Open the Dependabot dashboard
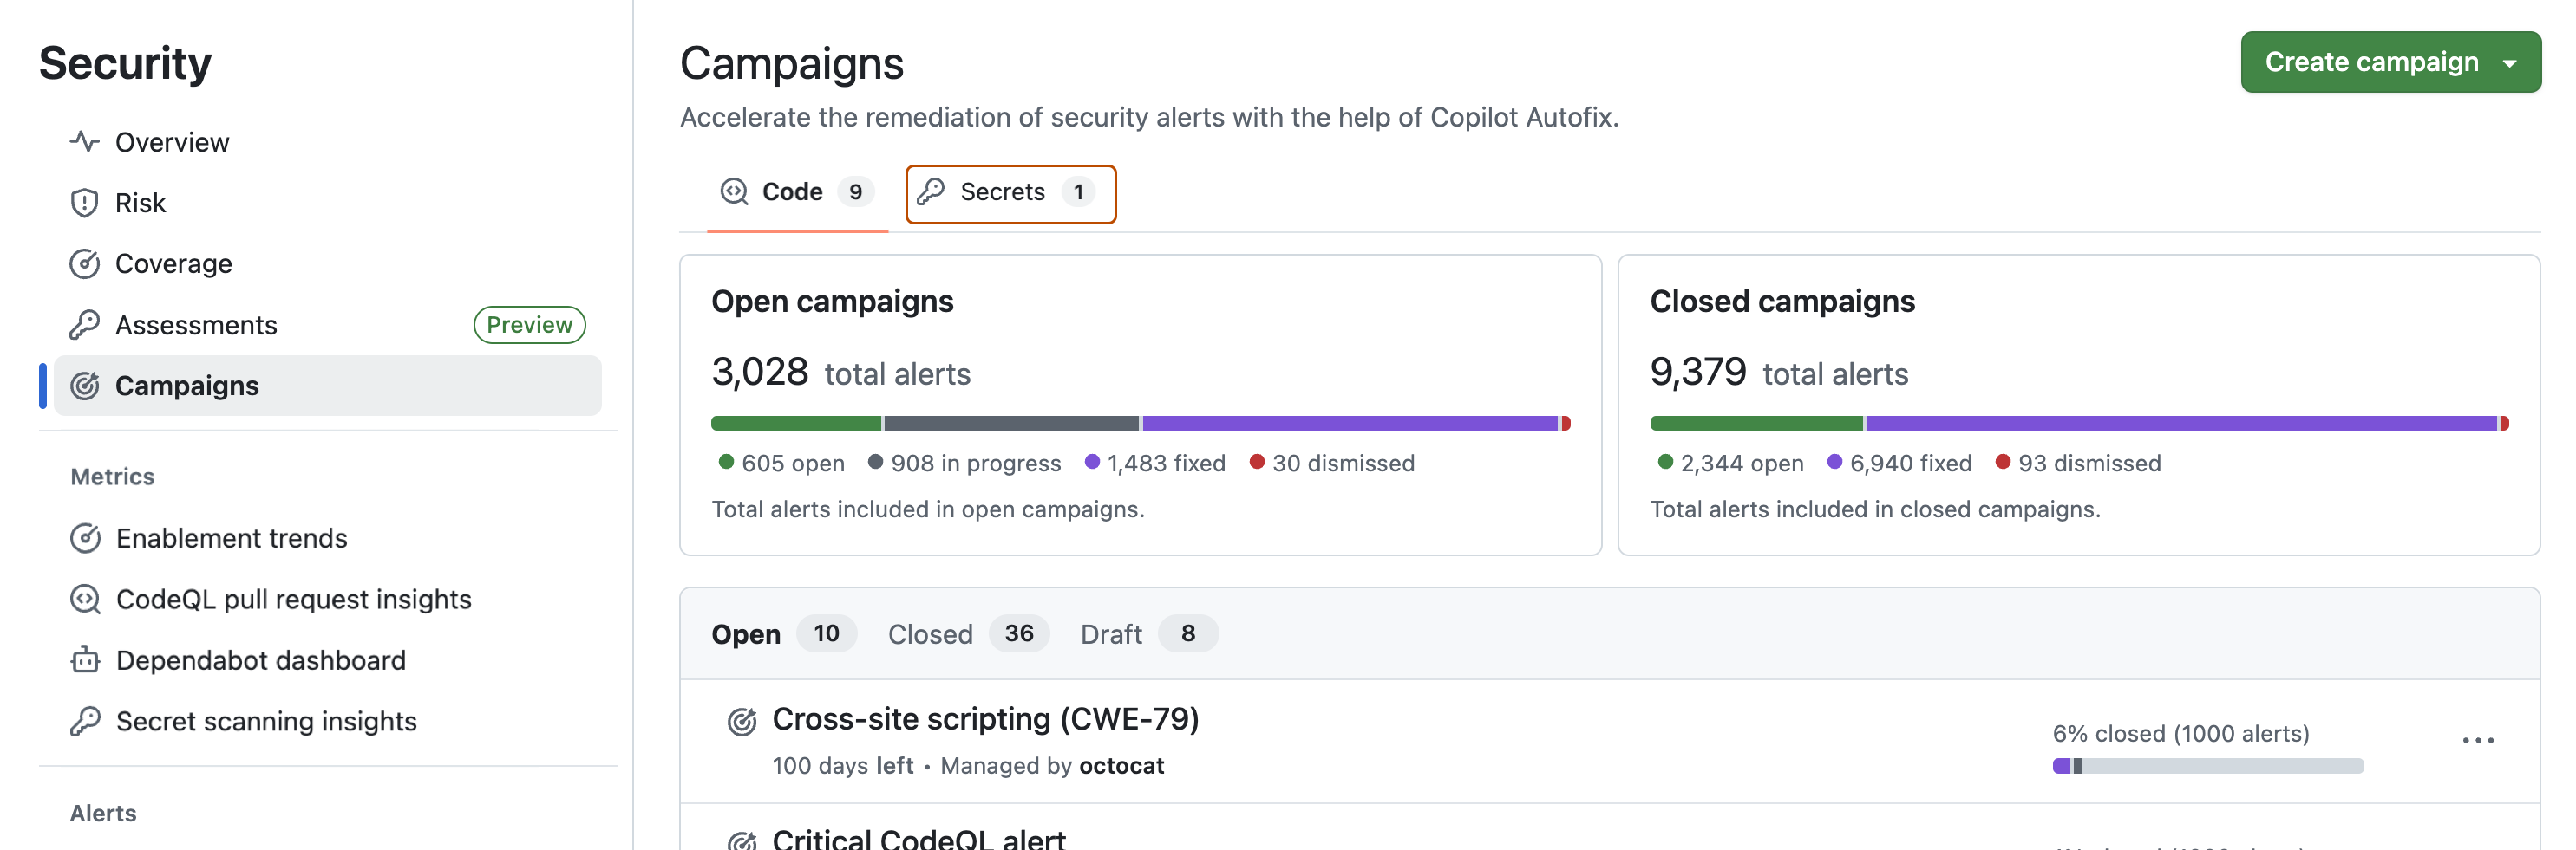 [x=261, y=660]
